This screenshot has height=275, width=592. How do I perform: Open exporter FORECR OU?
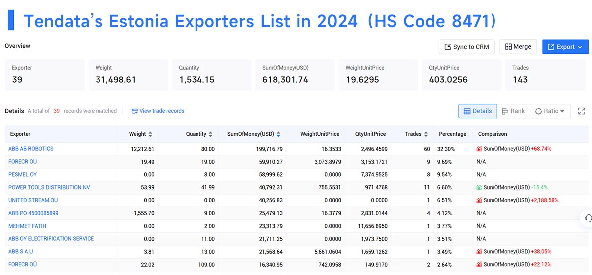click(23, 162)
